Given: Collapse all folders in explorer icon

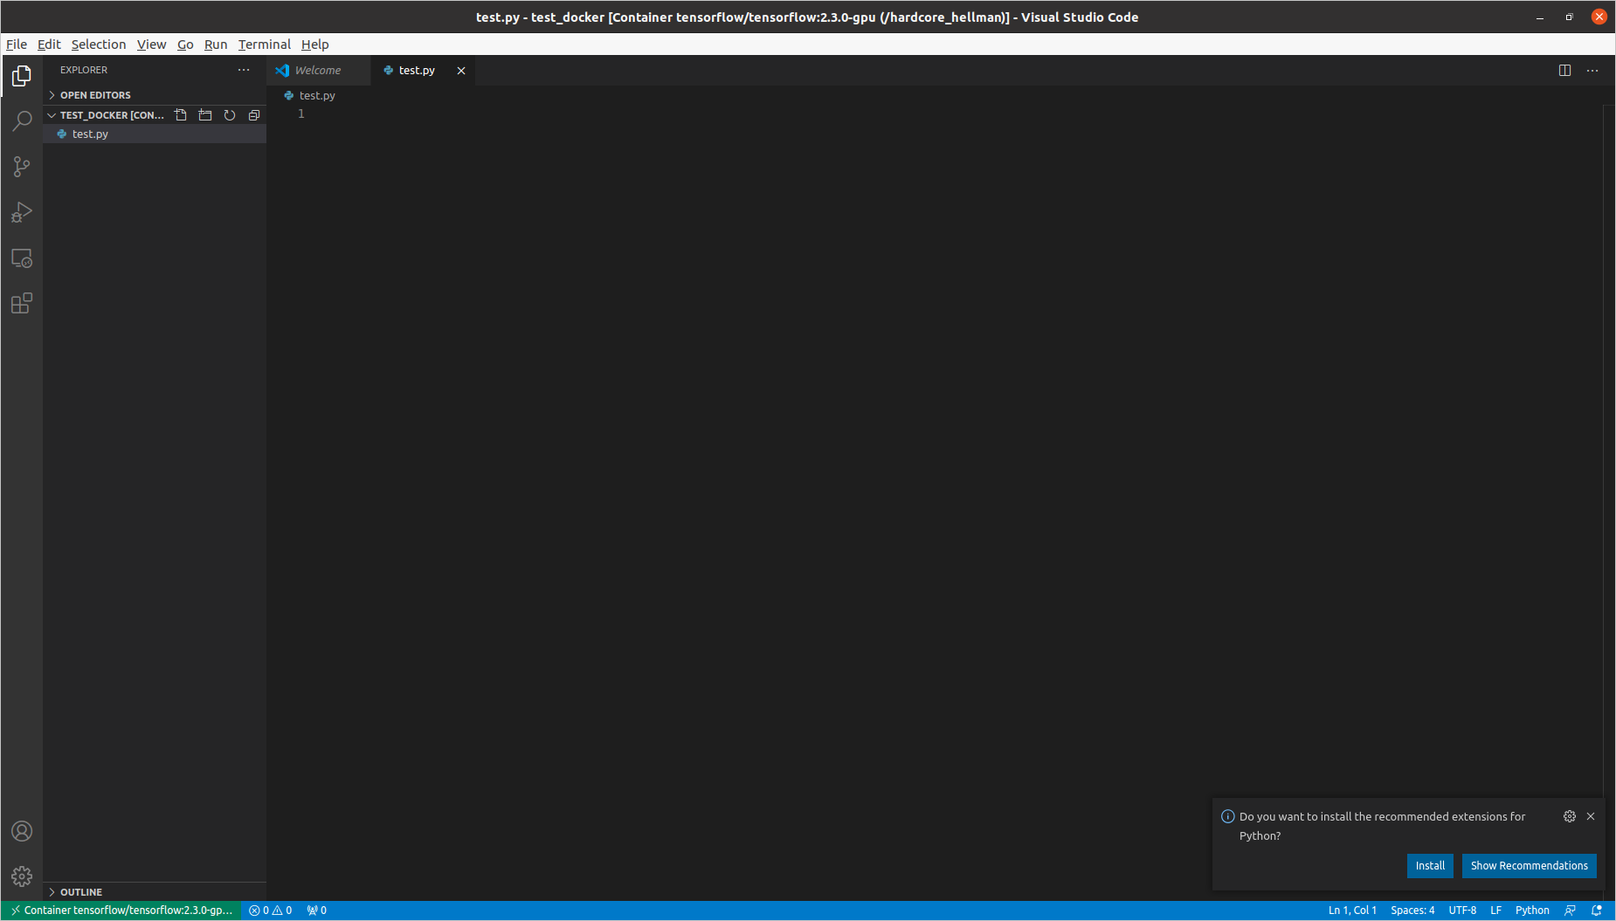Looking at the screenshot, I should coord(254,115).
